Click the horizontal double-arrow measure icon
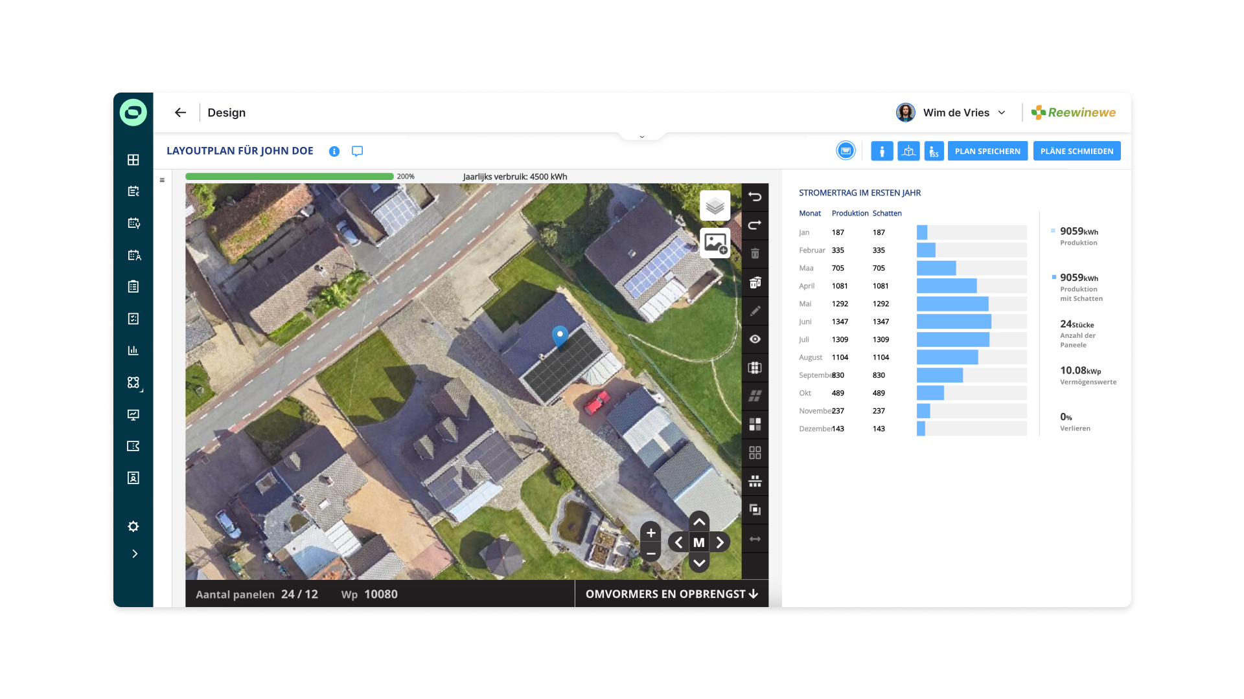Viewport: 1244px width, 699px height. [x=755, y=538]
